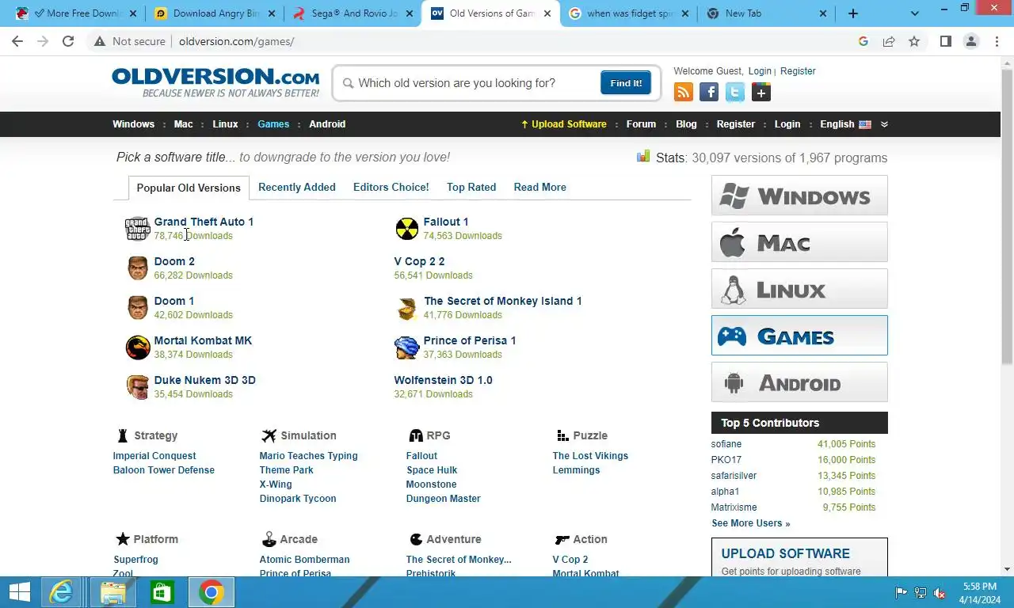The width and height of the screenshot is (1014, 608).
Task: Open the V Cop 2 2 link
Action: [x=419, y=261]
